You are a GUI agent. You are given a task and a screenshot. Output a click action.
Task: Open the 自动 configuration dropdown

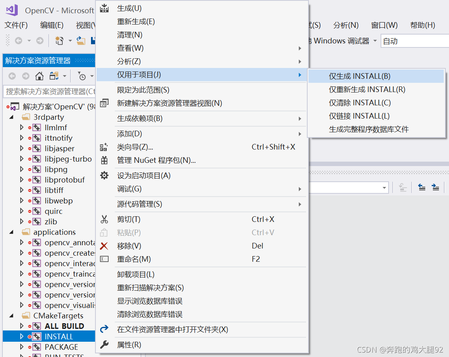click(x=415, y=41)
